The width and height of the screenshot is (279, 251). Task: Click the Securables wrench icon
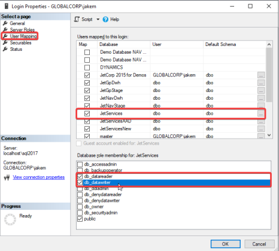tap(5, 42)
